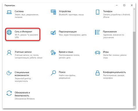Open the Конфиденциальность heading
The height and width of the screenshot is (111, 138).
coord(114,72)
